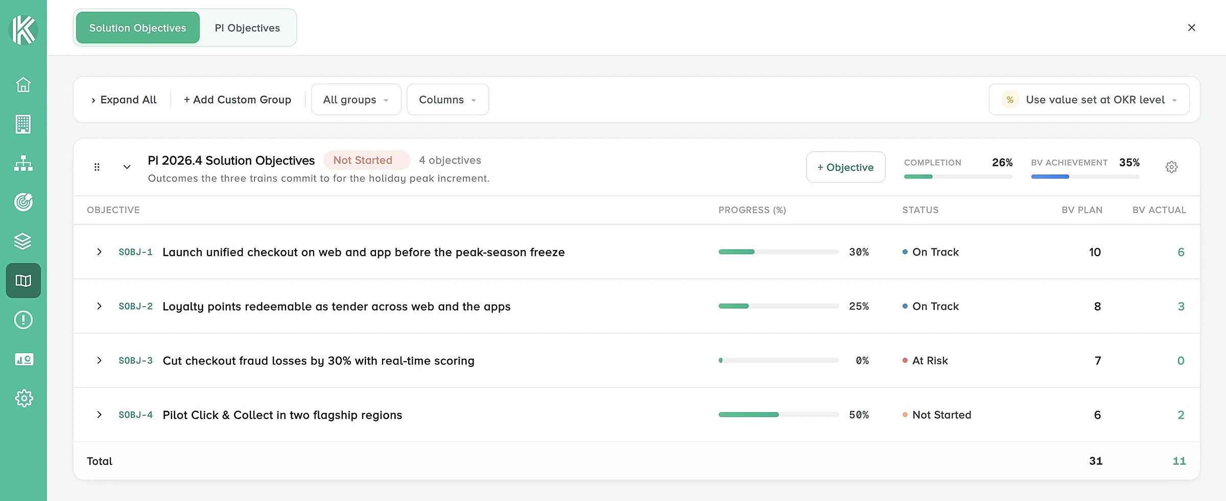Click the BV PLAN column header
This screenshot has width=1226, height=501.
pyautogui.click(x=1082, y=210)
